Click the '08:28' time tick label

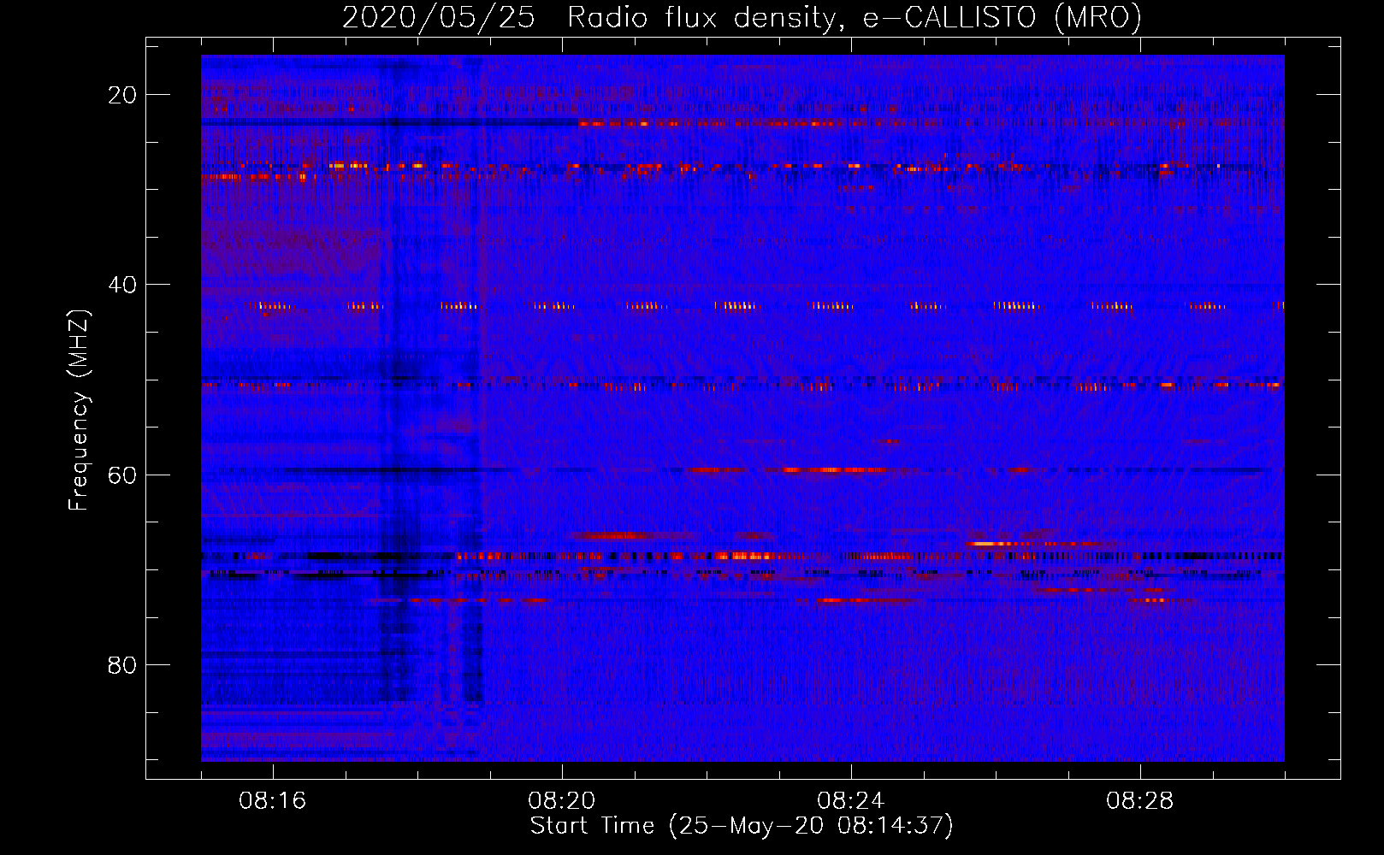point(1140,801)
